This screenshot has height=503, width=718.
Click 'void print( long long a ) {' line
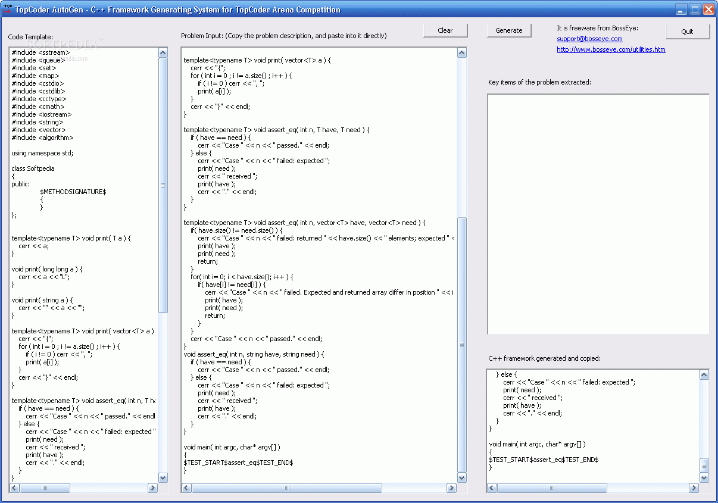click(47, 269)
